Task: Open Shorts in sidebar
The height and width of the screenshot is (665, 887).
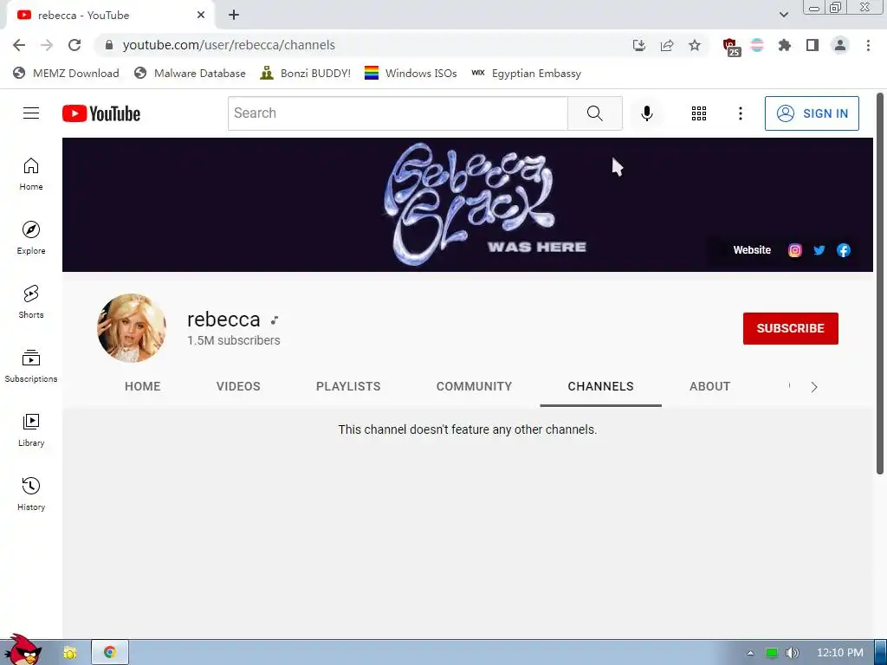Action: tap(31, 301)
